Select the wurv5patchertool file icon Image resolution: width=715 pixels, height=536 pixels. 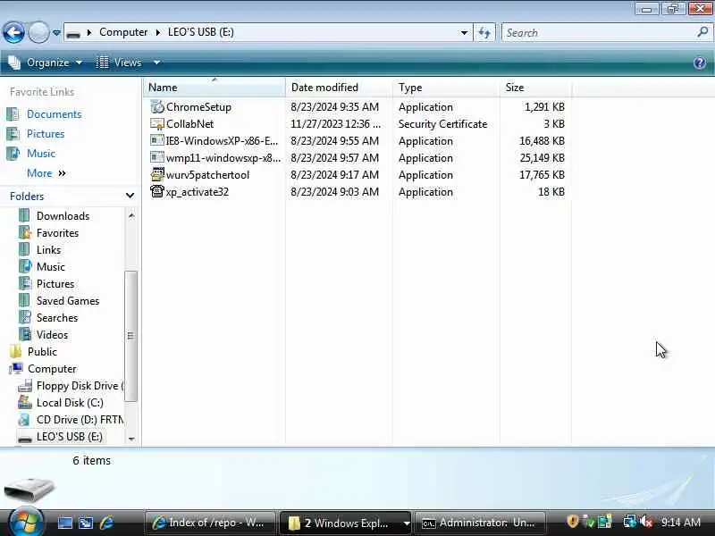[x=157, y=174]
